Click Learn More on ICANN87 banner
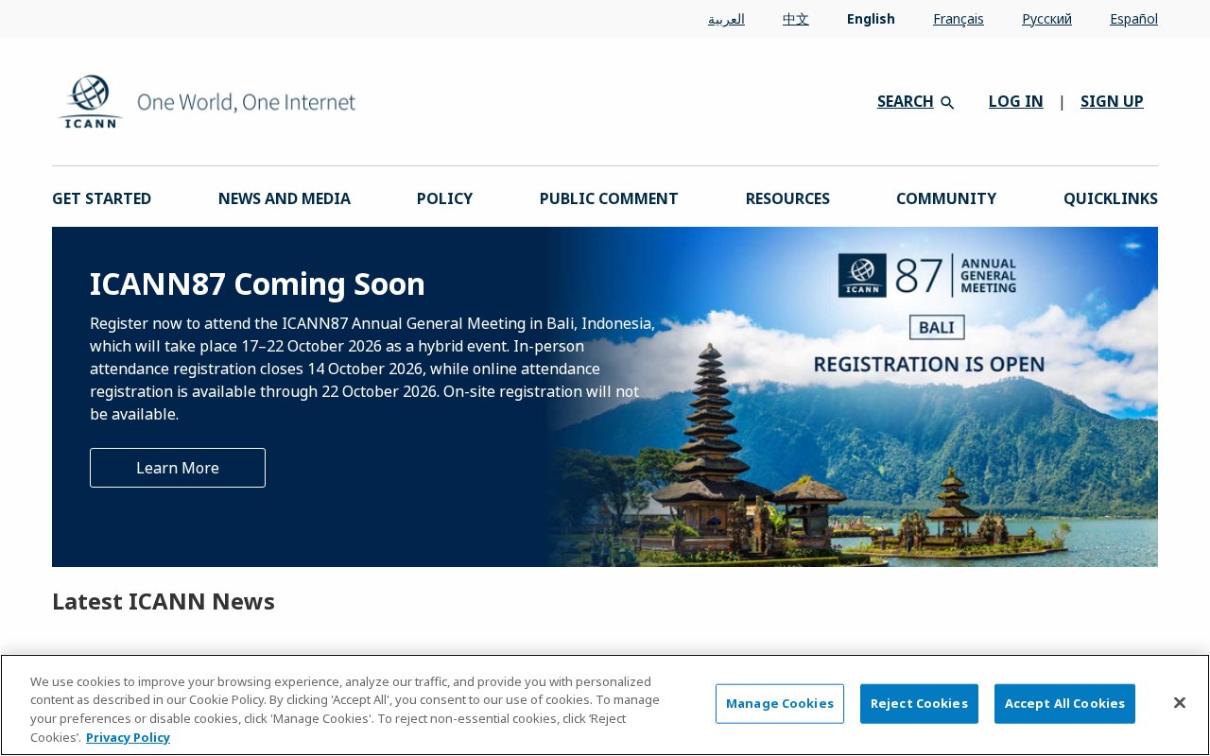This screenshot has height=756, width=1210. 178,468
